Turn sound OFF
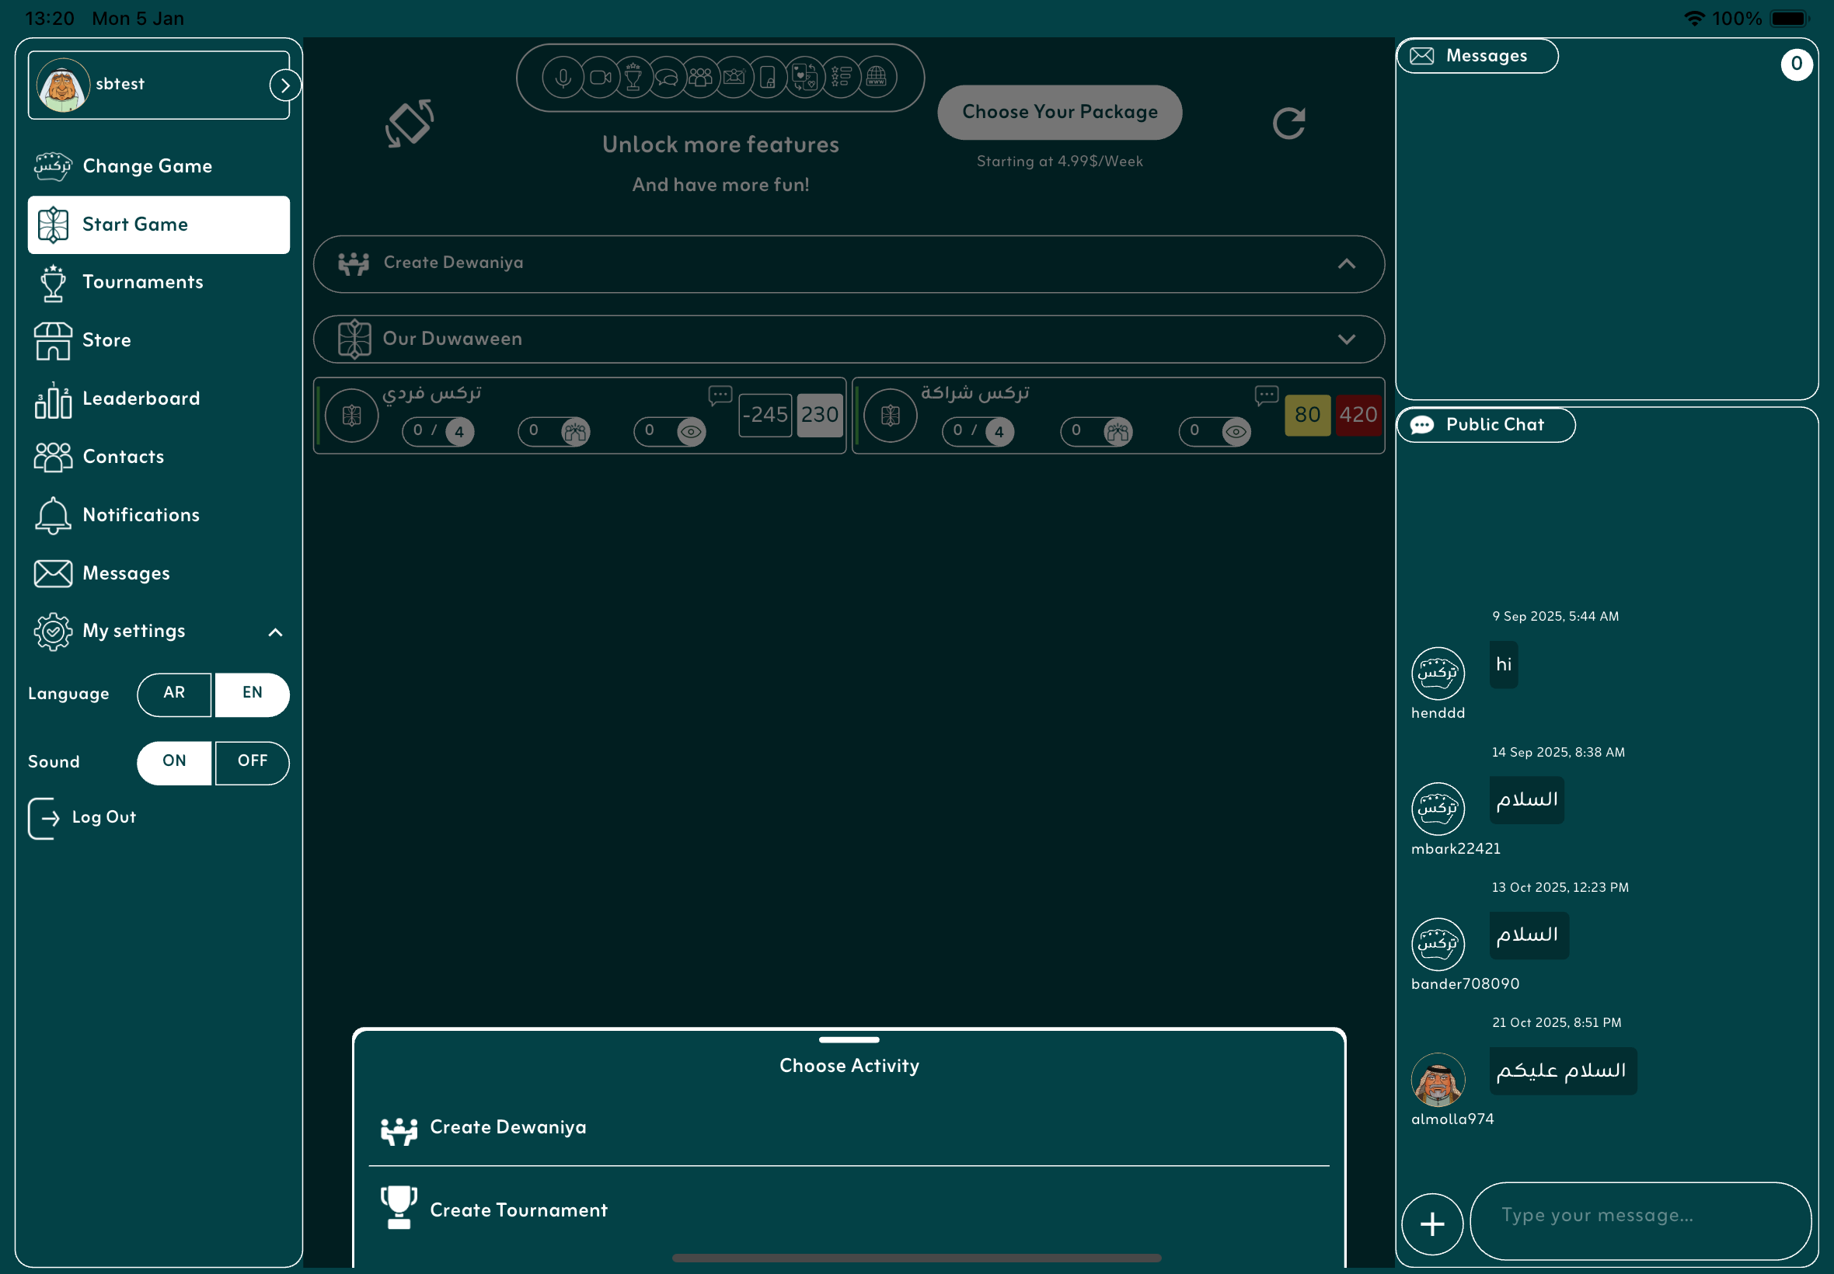The image size is (1834, 1274). pos(253,761)
